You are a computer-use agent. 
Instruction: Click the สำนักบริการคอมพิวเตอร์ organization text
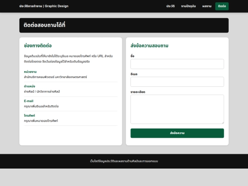click(x=56, y=77)
